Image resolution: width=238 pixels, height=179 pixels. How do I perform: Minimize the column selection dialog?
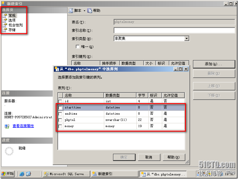point(176,69)
